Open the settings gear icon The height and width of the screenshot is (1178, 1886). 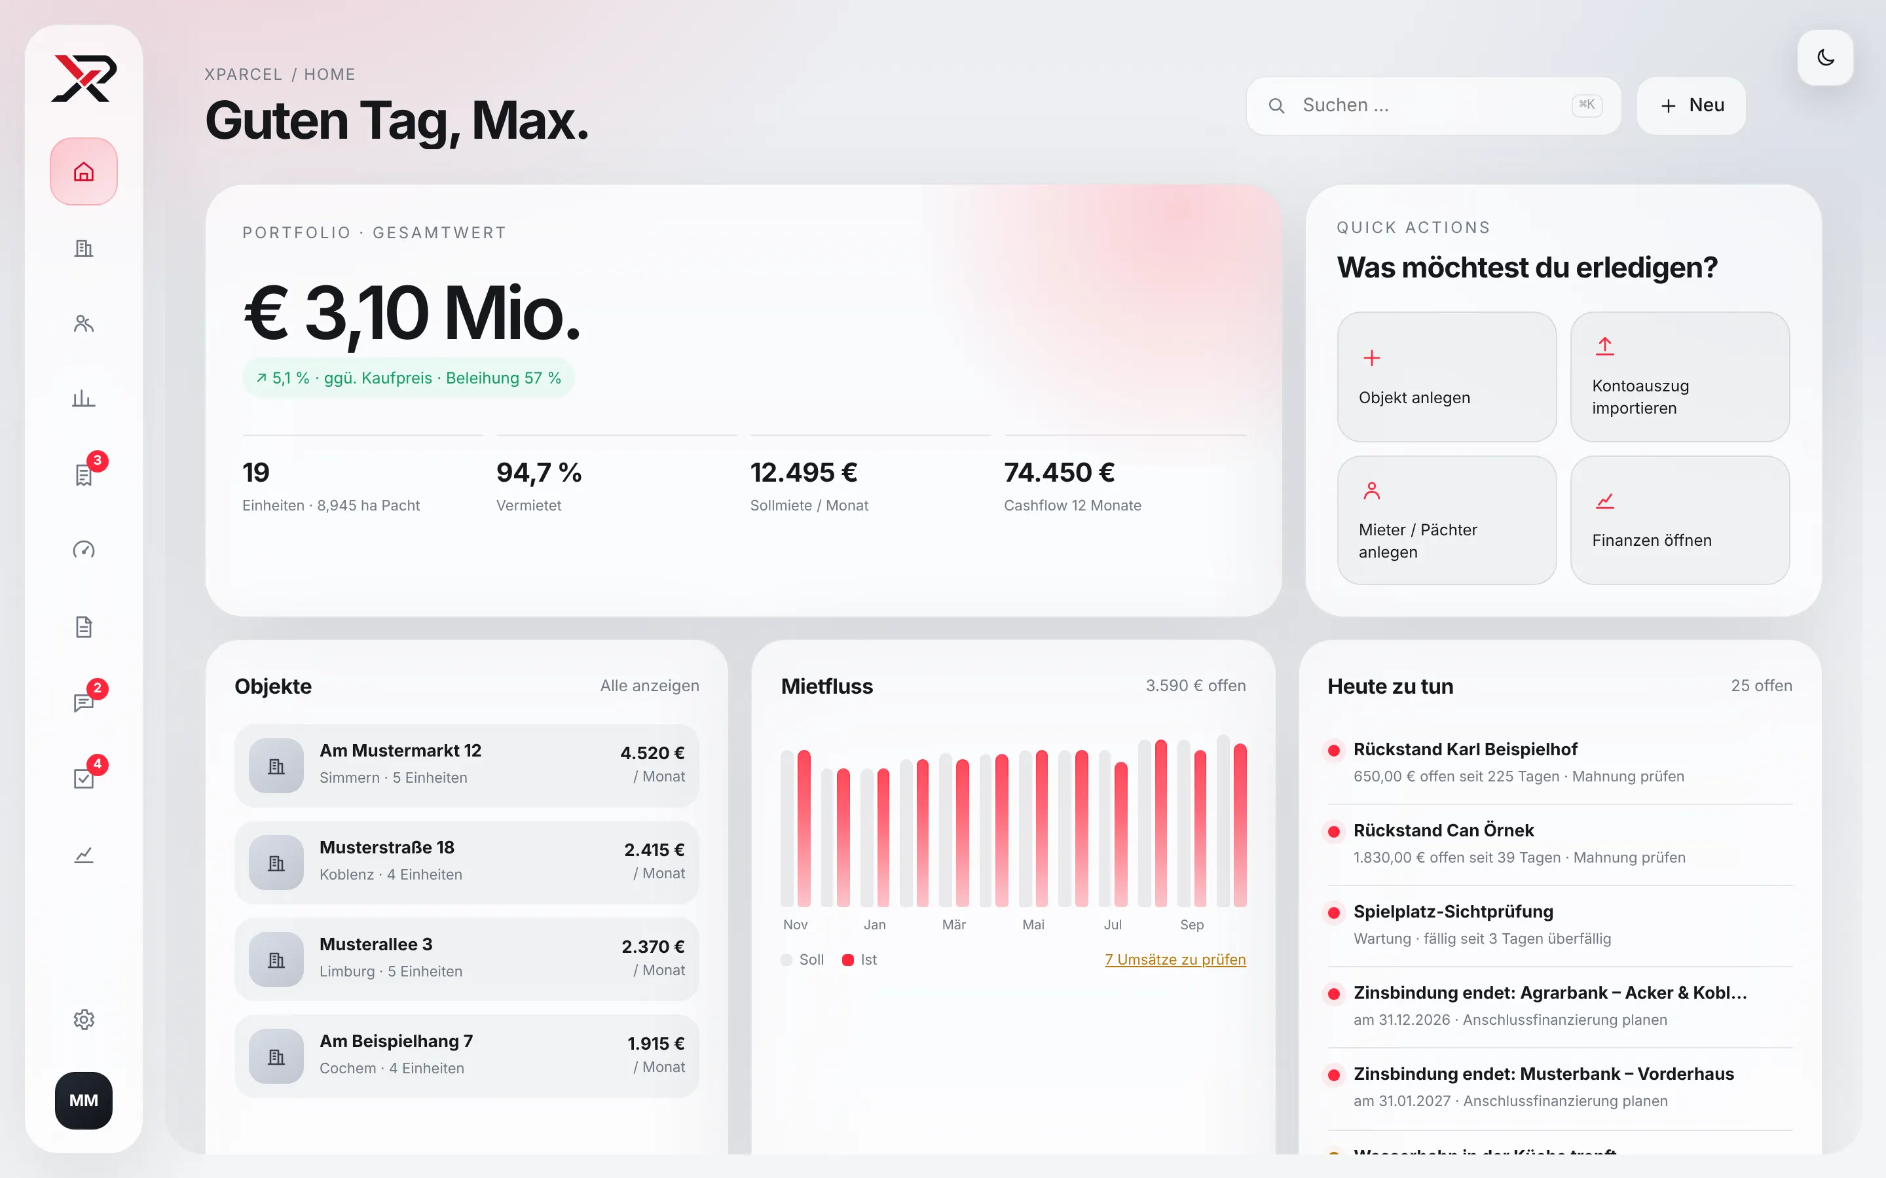pyautogui.click(x=83, y=1019)
